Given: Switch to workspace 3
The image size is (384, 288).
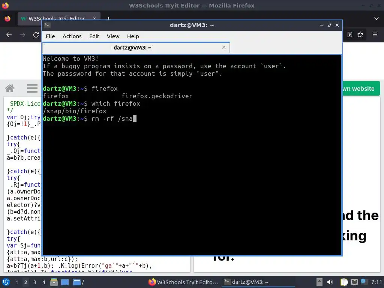Looking at the screenshot, I should pos(35,282).
